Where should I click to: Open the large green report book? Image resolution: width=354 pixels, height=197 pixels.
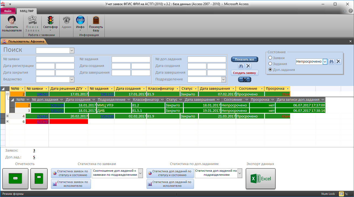[15, 178]
